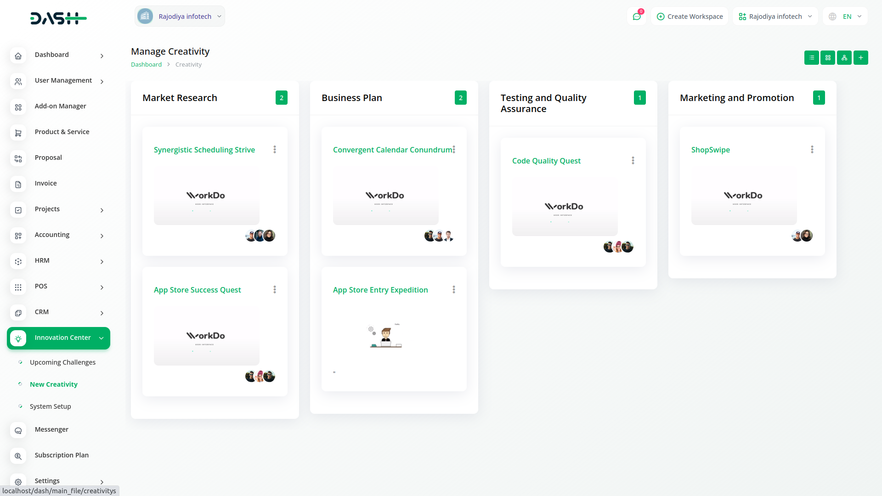Click the plus icon to add creativity
The width and height of the screenshot is (882, 496).
[861, 58]
